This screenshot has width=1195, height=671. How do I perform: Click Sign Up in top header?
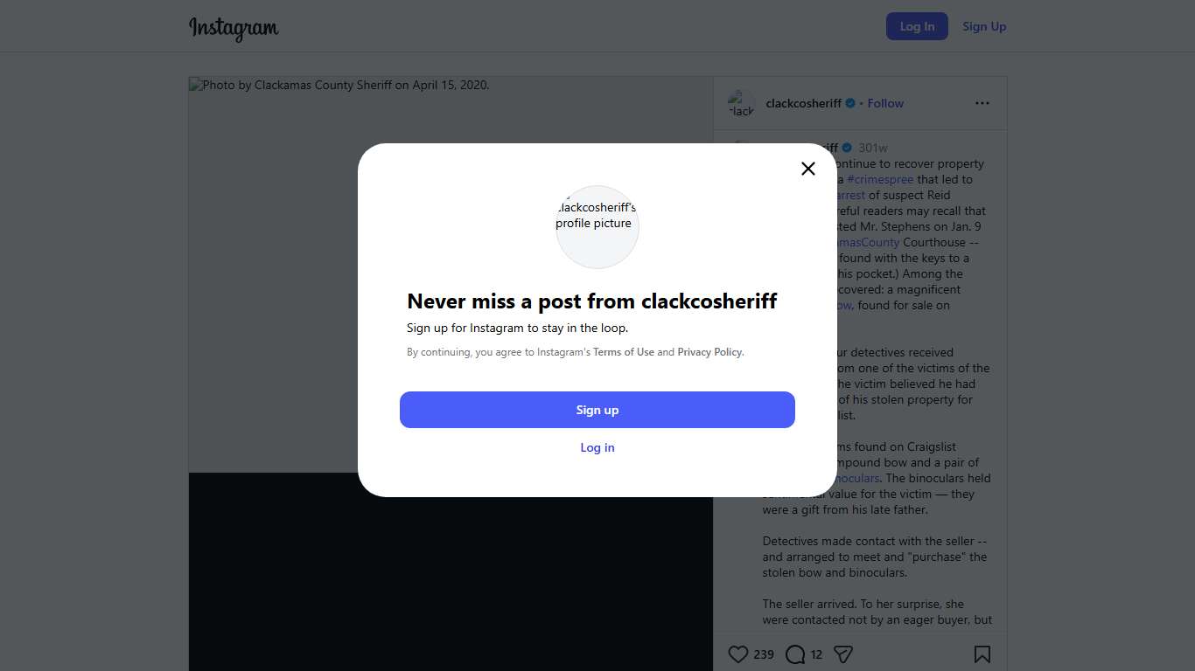click(984, 26)
